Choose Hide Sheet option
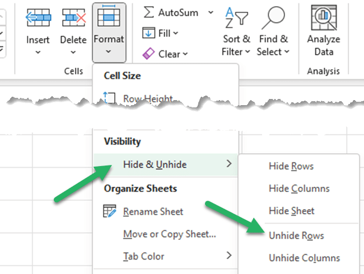Screen dimensions: 364x274 pyautogui.click(x=291, y=211)
